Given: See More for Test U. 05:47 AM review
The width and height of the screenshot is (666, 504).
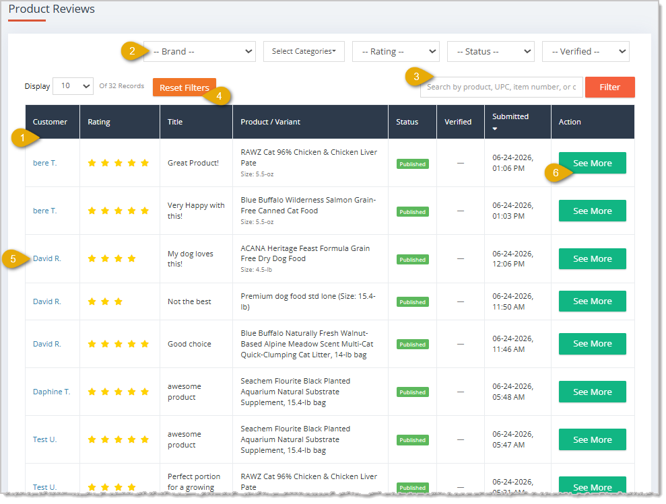Looking at the screenshot, I should click(592, 439).
